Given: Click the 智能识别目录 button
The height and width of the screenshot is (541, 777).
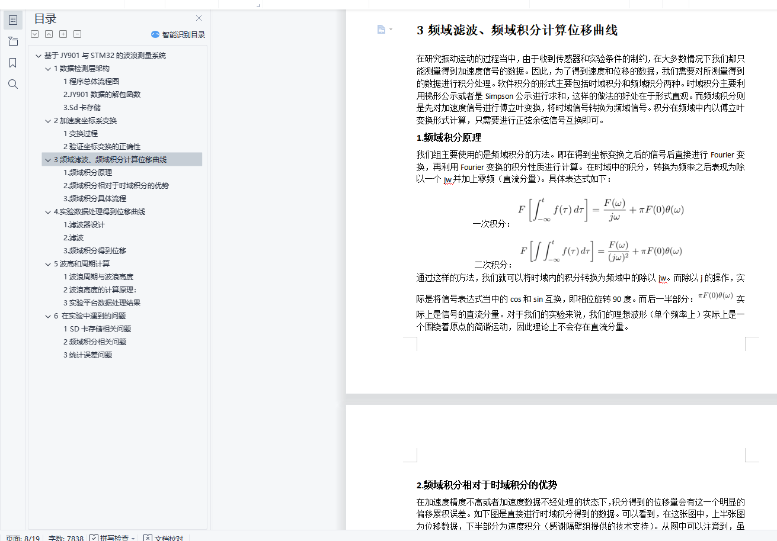Looking at the screenshot, I should click(178, 34).
